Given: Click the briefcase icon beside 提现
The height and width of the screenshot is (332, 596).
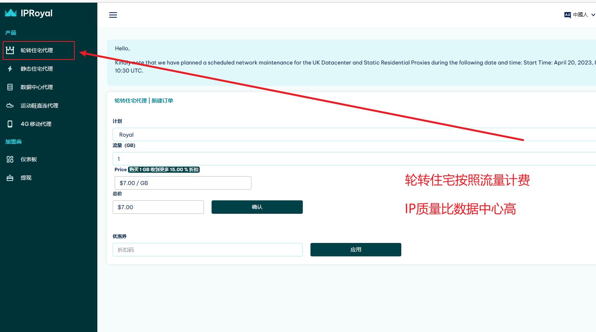Looking at the screenshot, I should [10, 178].
